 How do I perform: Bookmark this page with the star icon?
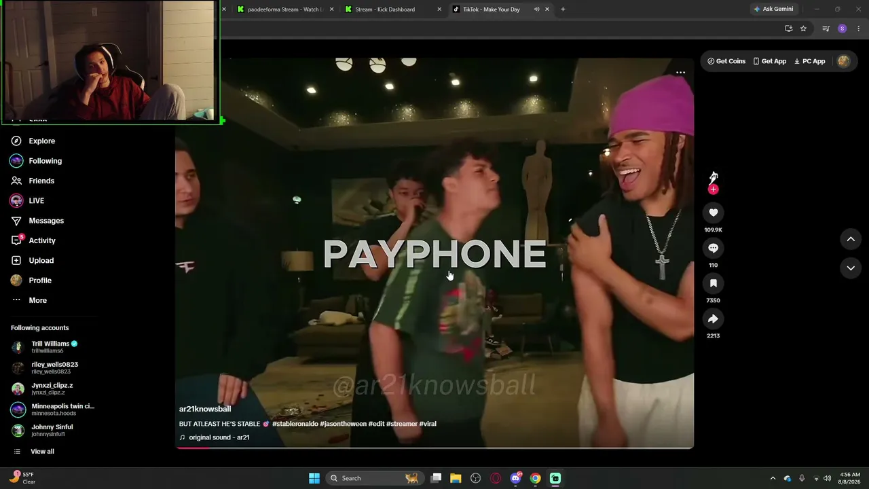[803, 29]
